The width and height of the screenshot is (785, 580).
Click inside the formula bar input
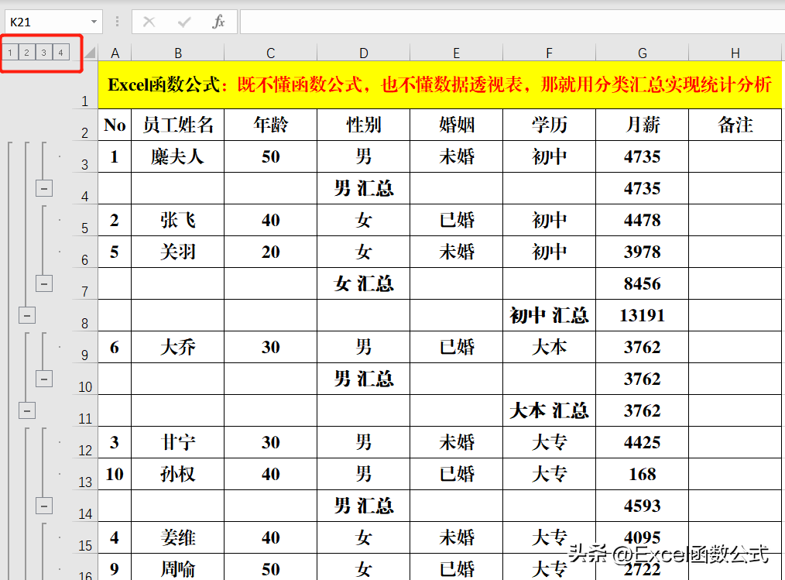click(x=512, y=22)
